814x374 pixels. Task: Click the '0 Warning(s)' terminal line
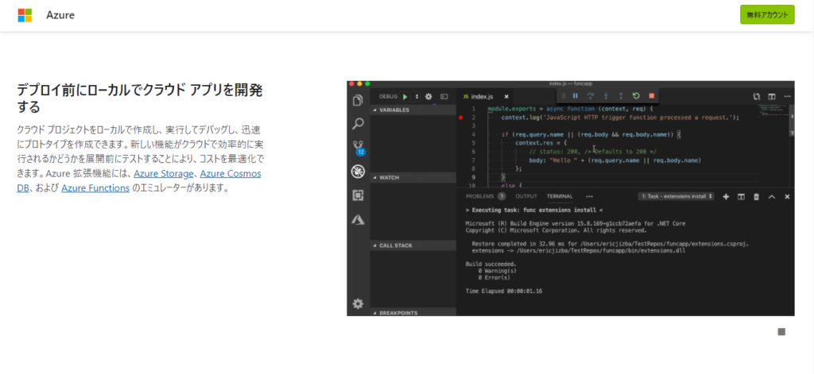click(498, 271)
